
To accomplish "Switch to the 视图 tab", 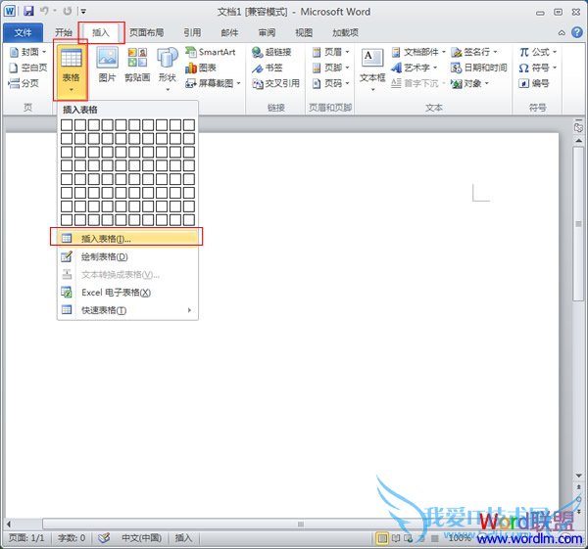I will [304, 32].
